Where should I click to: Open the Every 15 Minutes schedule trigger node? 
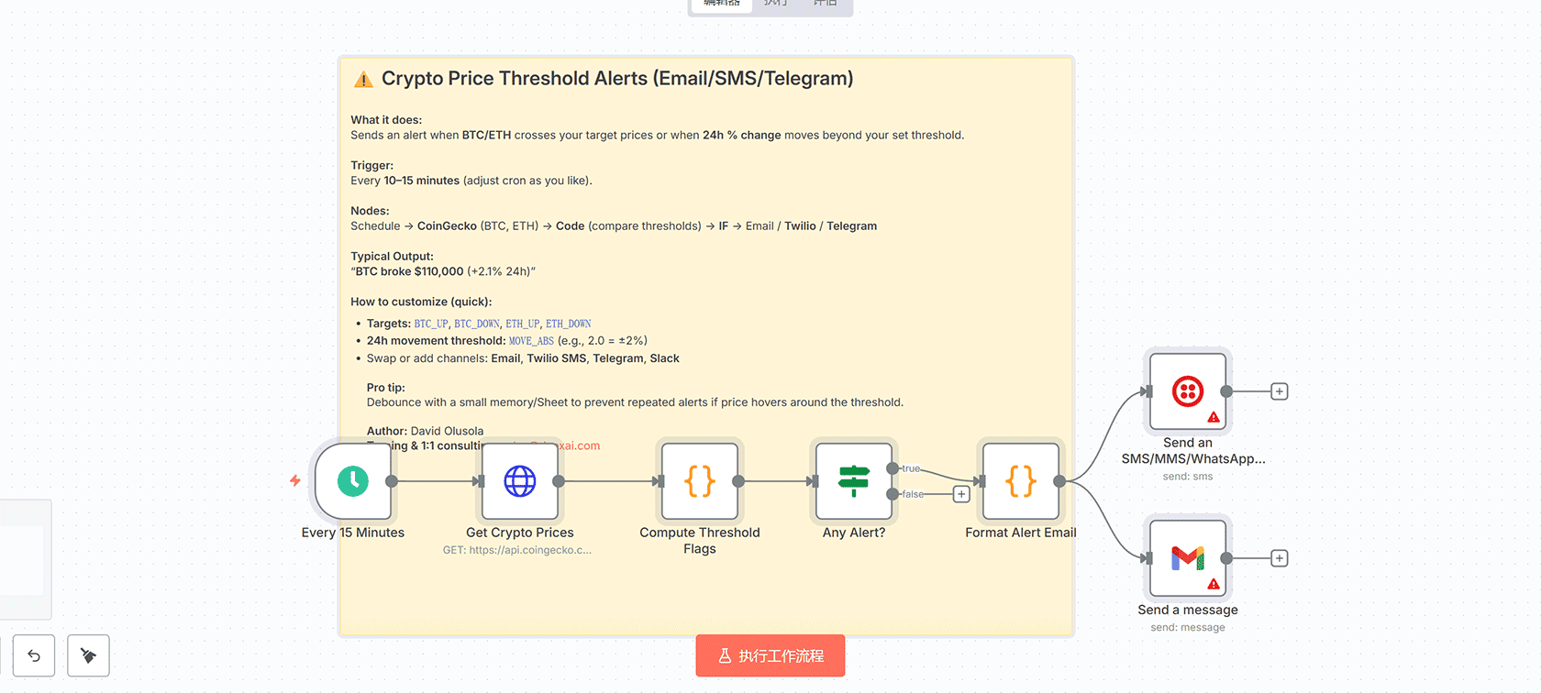(353, 481)
